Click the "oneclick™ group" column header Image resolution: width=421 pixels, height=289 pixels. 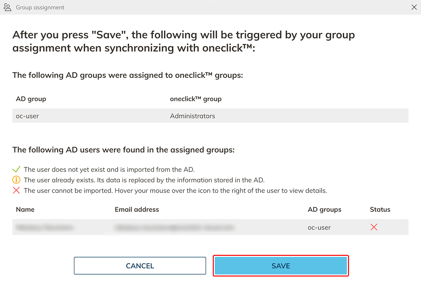click(196, 99)
